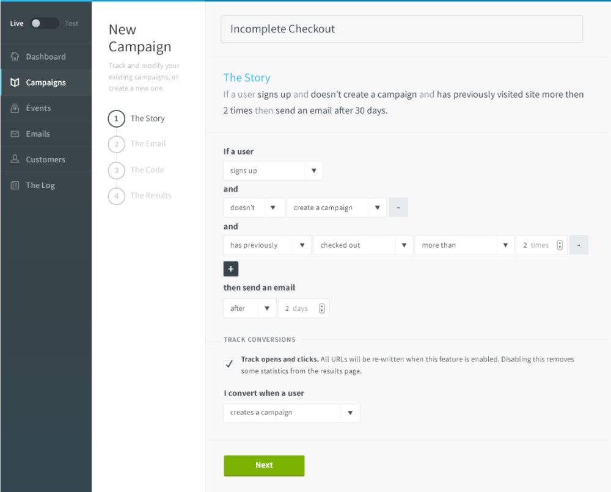The height and width of the screenshot is (492, 611).
Task: Open the 'creates a campaign' conversion dropdown
Action: pos(291,413)
